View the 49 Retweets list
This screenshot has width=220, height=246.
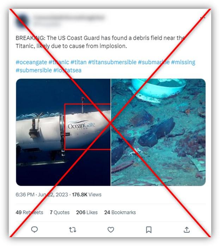click(x=29, y=212)
